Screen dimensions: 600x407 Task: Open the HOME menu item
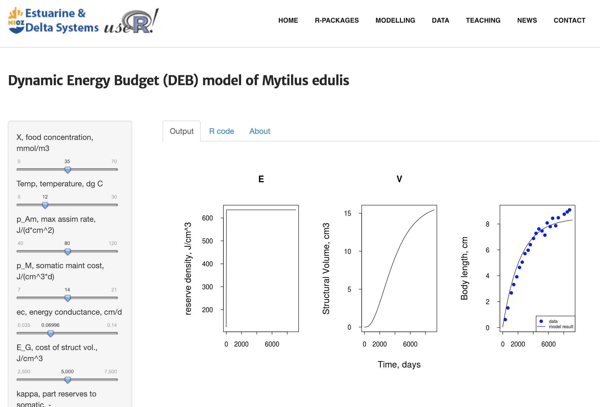coord(288,20)
